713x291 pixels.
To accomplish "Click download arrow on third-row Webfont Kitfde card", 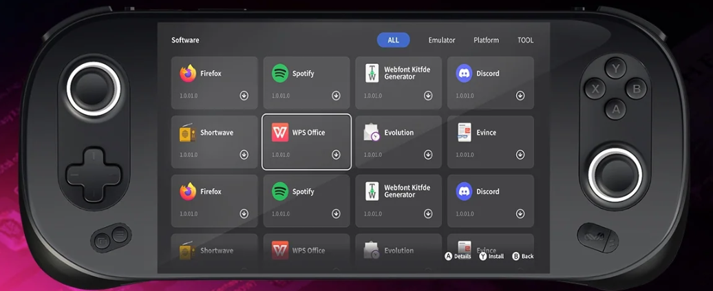I will click(428, 214).
